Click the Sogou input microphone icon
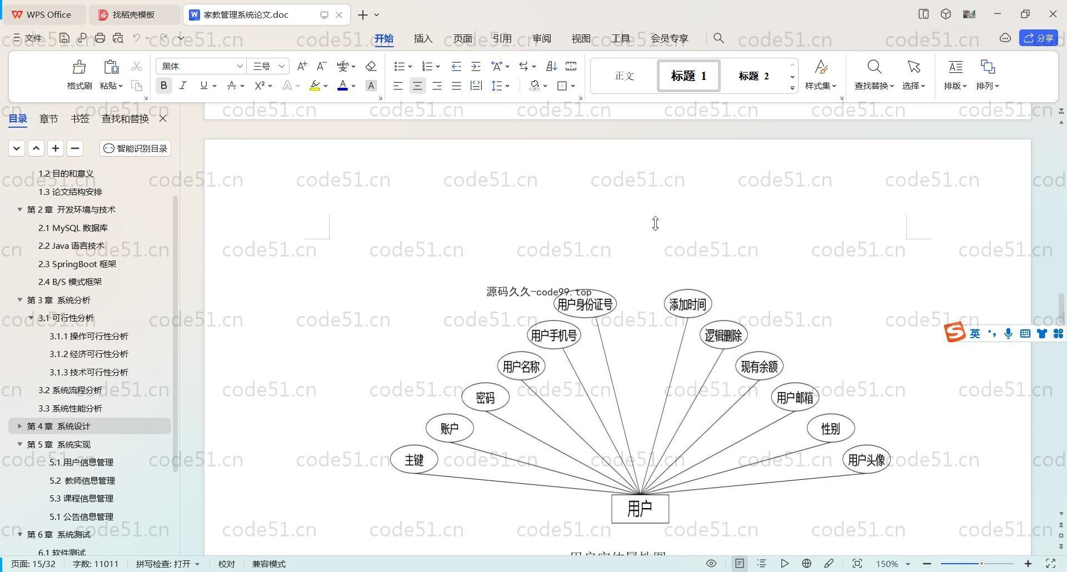1067x572 pixels. pos(1008,333)
